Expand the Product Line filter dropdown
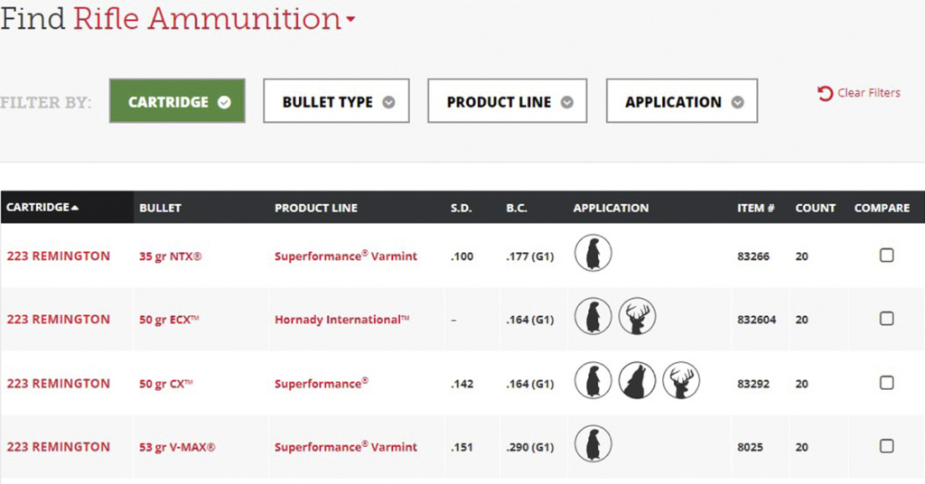The height and width of the screenshot is (484, 925). pyautogui.click(x=509, y=101)
